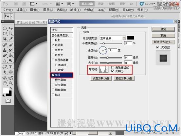
Task: Select the Lasso tool
Action: [5, 33]
